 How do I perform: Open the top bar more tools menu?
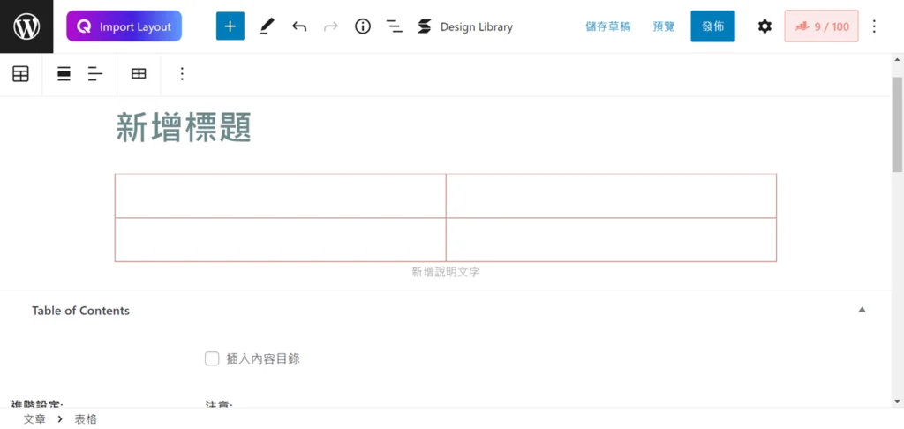pos(874,26)
